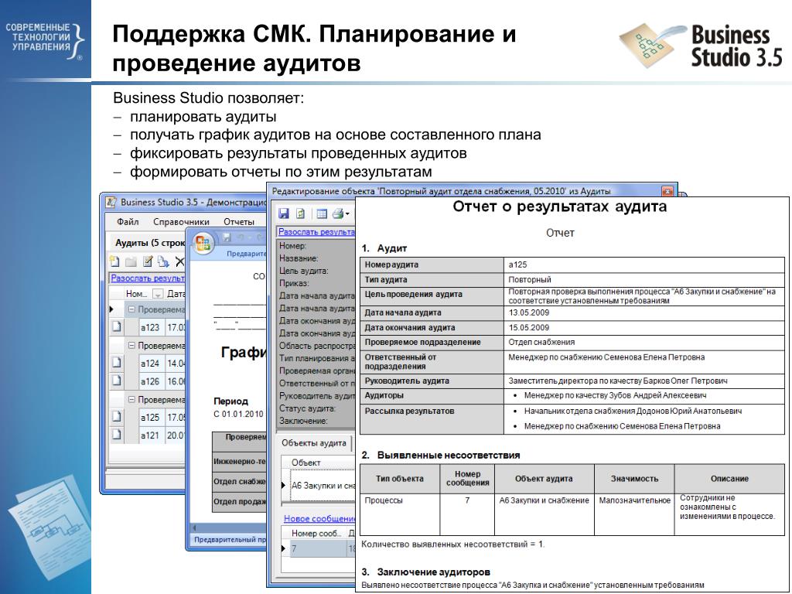Click report start date '13.05.2009'
Image resolution: width=792 pixels, height=594 pixels.
point(529,312)
